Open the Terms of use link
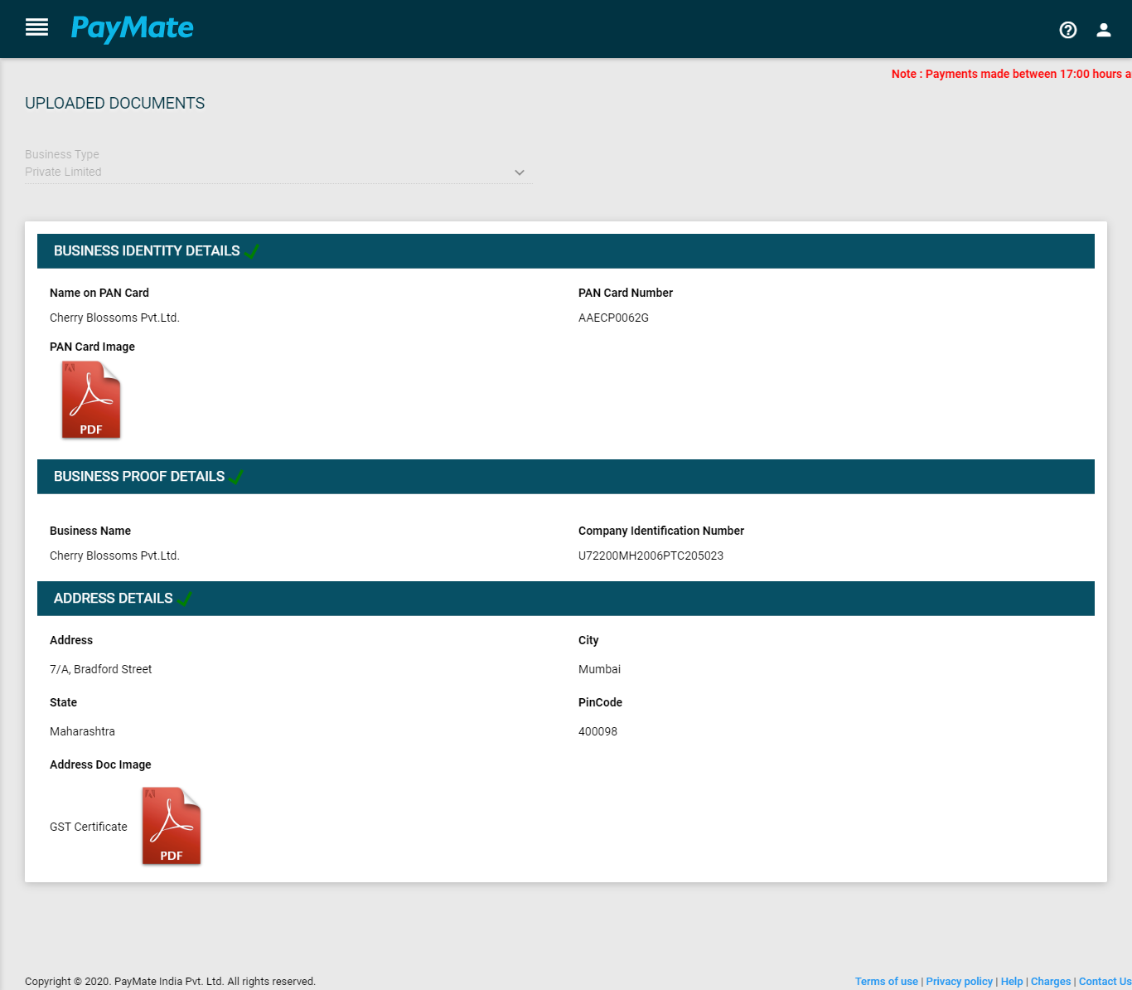 pyautogui.click(x=887, y=981)
